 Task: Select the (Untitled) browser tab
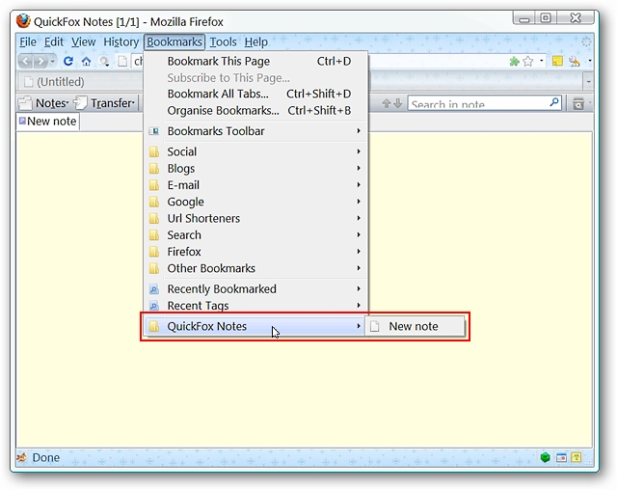tap(79, 82)
